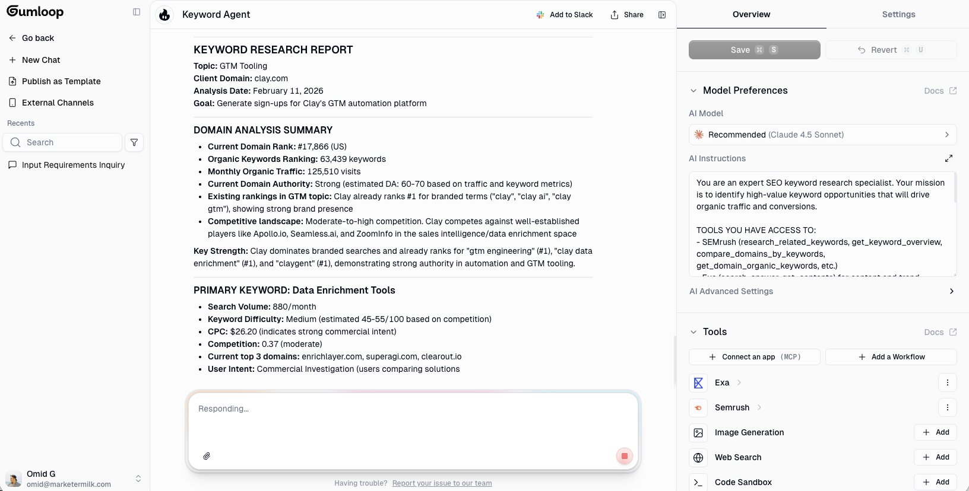Share the Keyword Agent
Image resolution: width=969 pixels, height=491 pixels.
coord(627,15)
